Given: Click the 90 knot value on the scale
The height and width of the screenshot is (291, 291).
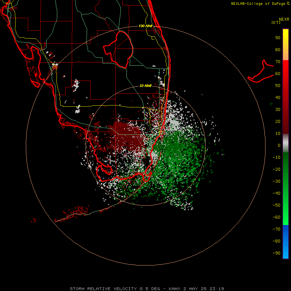Looking at the screenshot, I should click(x=278, y=38).
